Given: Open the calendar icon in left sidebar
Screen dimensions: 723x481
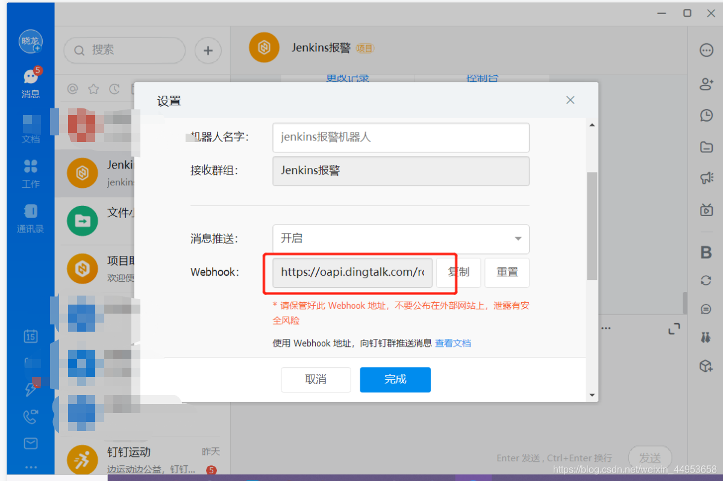Looking at the screenshot, I should pyautogui.click(x=31, y=335).
